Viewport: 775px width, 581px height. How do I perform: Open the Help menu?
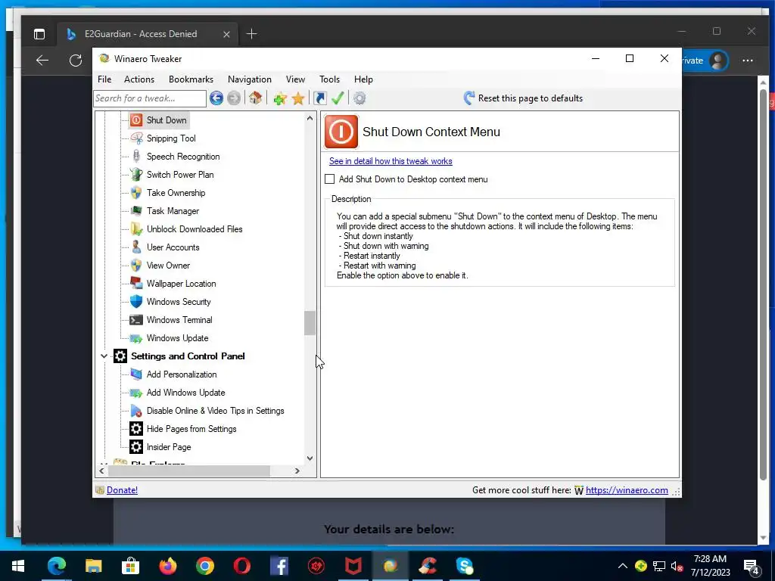click(x=363, y=79)
